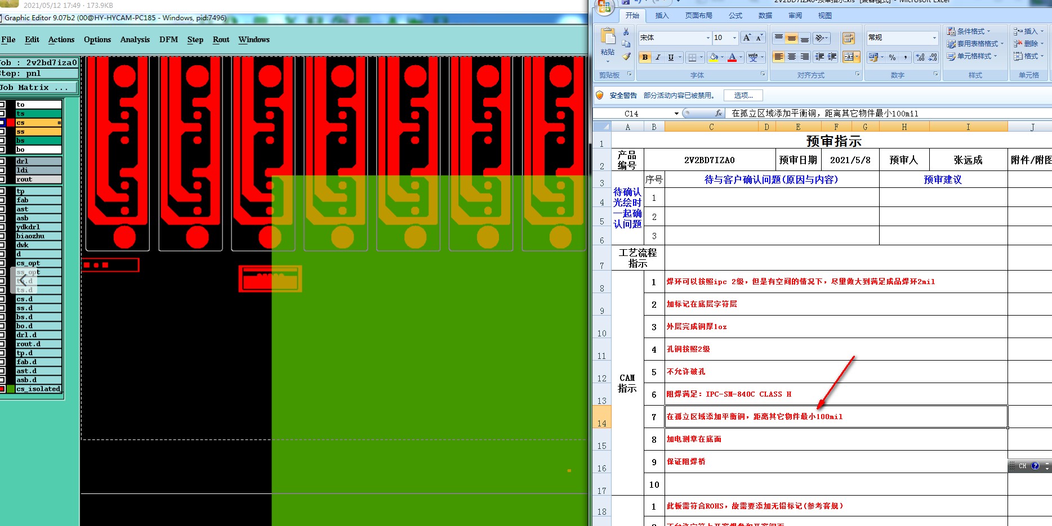Click the Decrease Indent icon
This screenshot has height=526, width=1052.
click(x=819, y=57)
